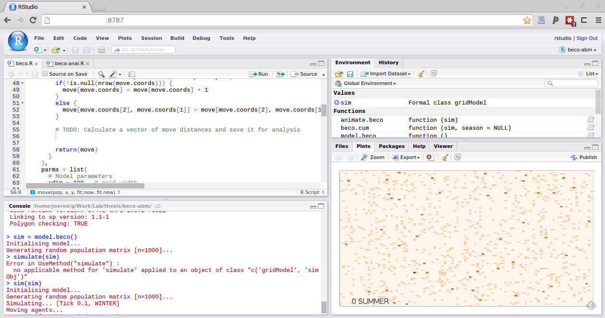Save the workspace with disk icon
This screenshot has height=318, width=605.
351,74
